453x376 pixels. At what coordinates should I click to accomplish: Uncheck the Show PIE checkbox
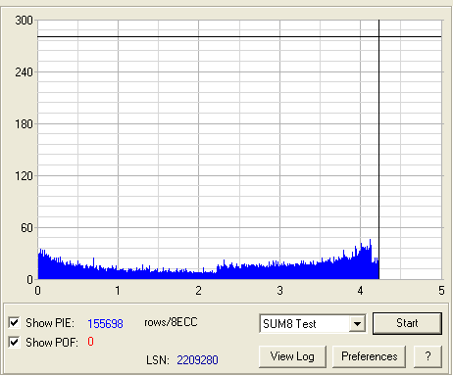click(x=14, y=322)
